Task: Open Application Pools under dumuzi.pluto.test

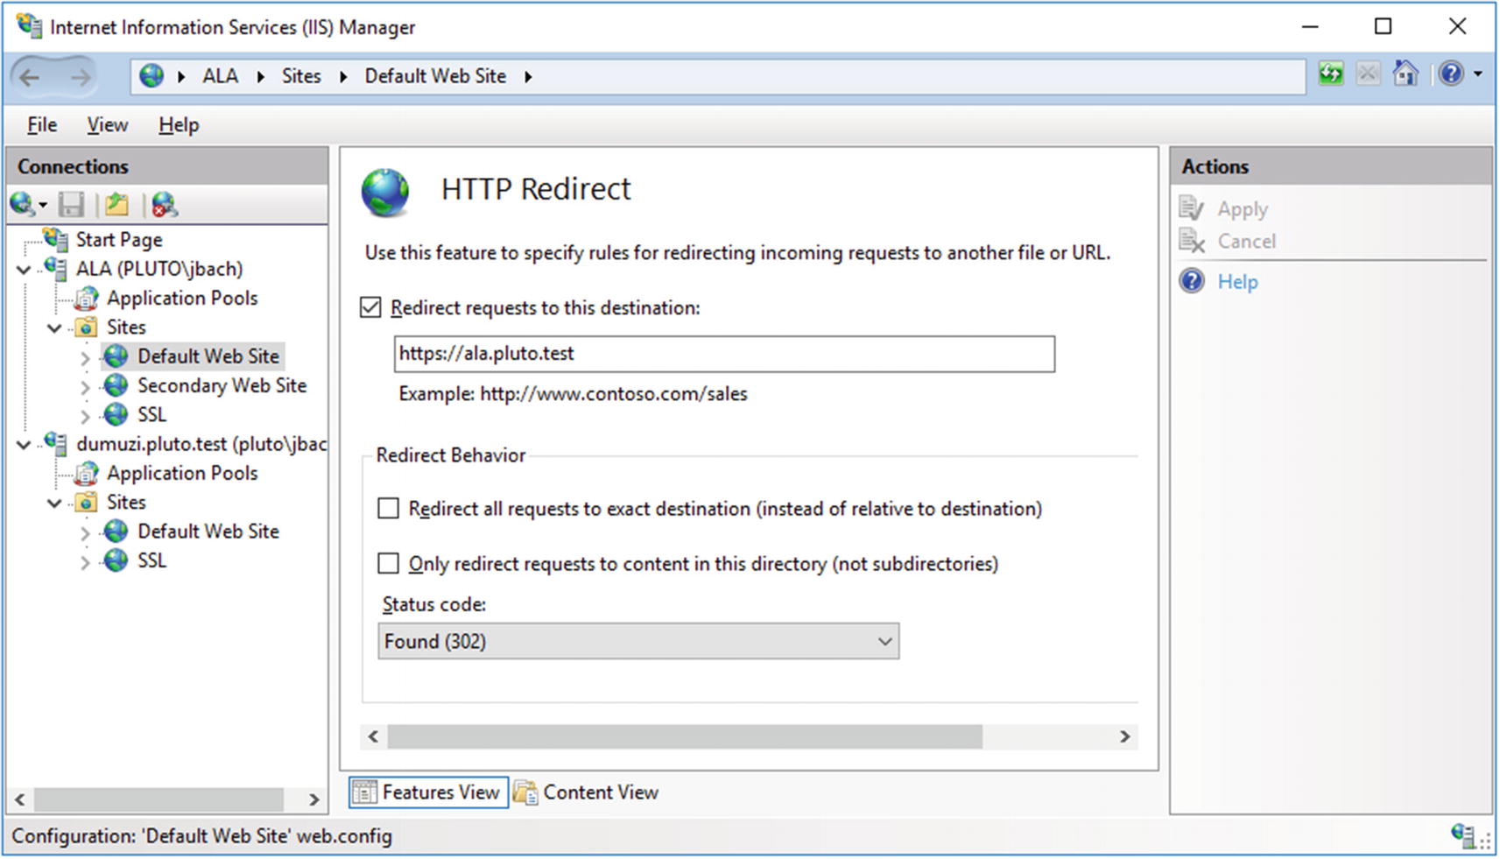Action: (x=182, y=473)
